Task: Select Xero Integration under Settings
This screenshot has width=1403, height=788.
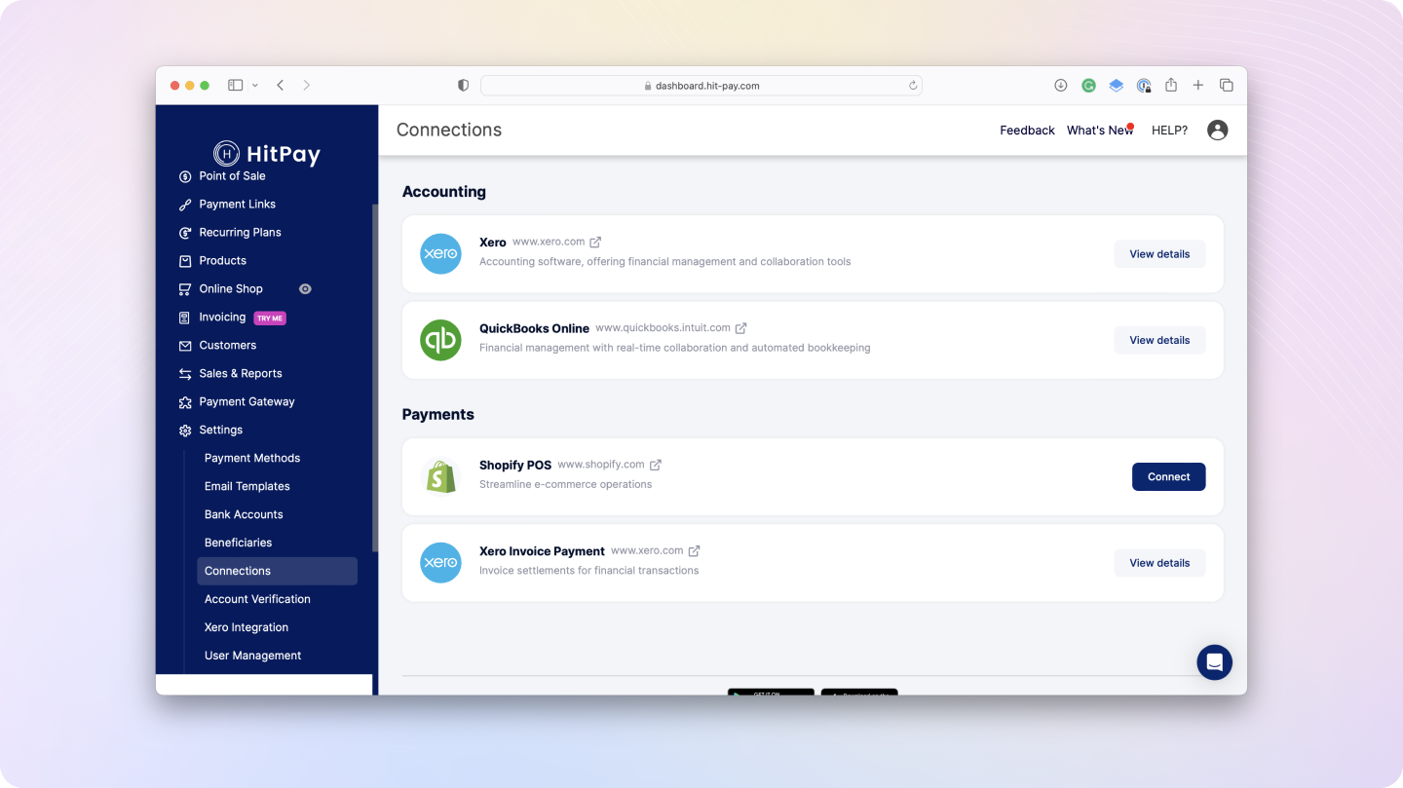Action: [246, 628]
